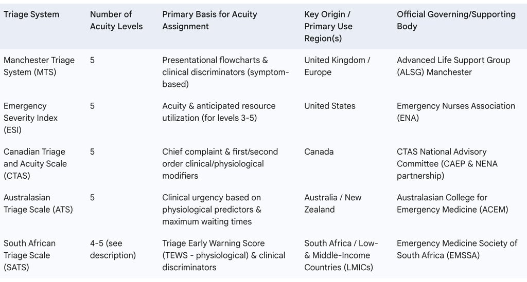
Task: Select the Canadian Triage and Acuity Scale cell
Action: pos(35,163)
